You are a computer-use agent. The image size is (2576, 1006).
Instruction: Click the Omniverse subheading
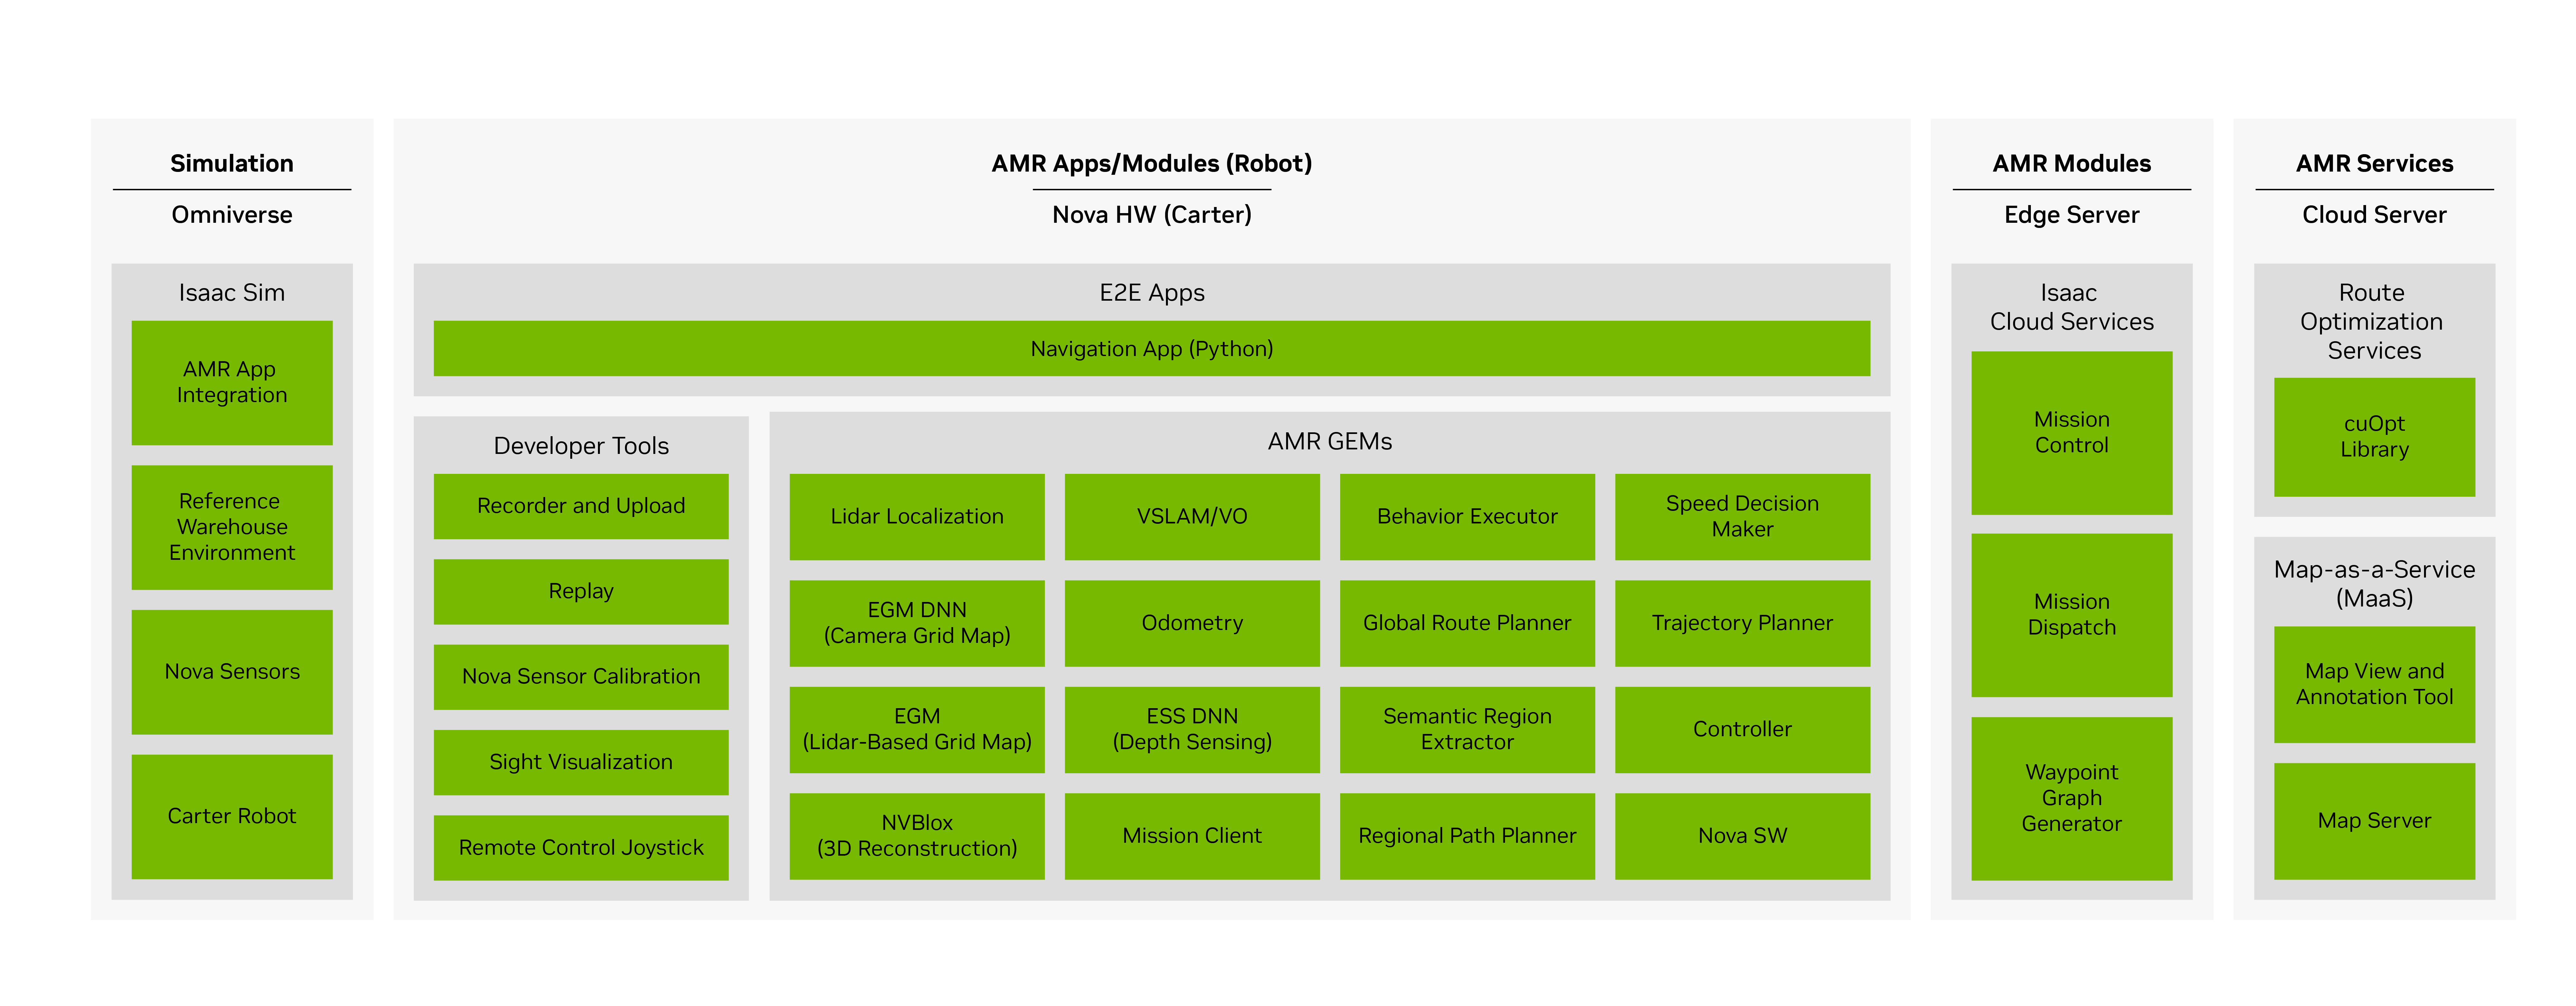click(x=232, y=215)
